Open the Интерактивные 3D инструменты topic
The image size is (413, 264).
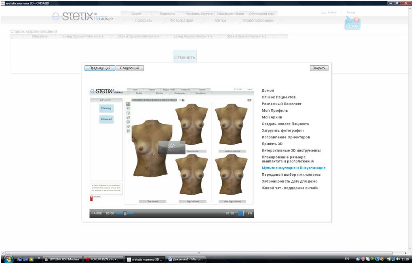coord(291,150)
